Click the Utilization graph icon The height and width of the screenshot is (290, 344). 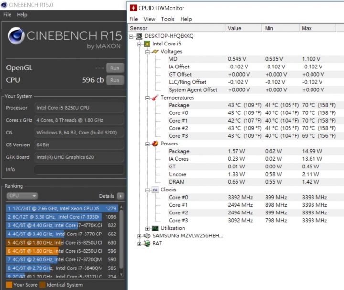pos(155,228)
